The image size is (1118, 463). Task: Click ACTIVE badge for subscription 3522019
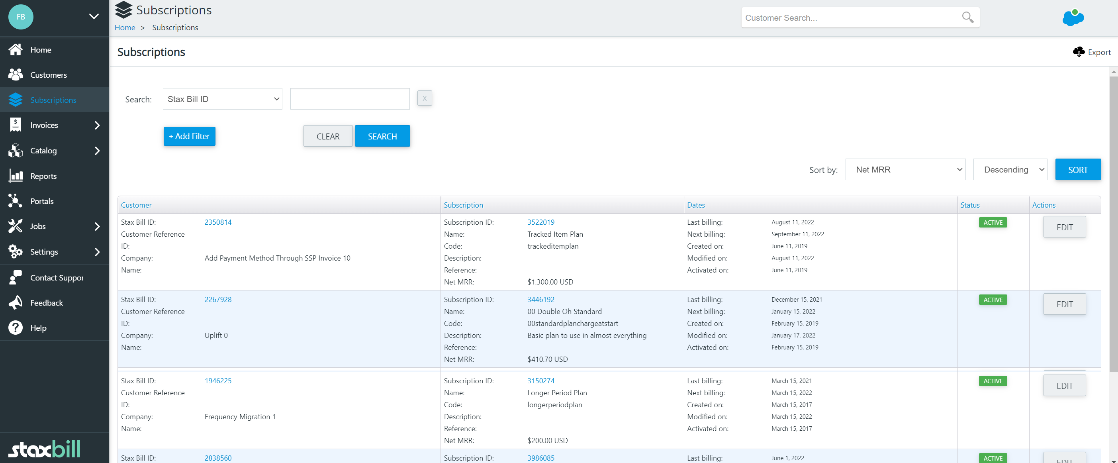(x=993, y=222)
